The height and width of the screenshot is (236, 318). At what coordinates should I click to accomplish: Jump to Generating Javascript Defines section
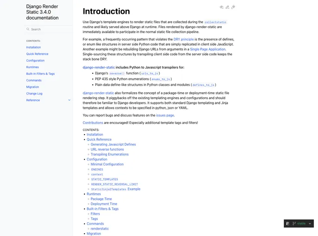(113, 144)
